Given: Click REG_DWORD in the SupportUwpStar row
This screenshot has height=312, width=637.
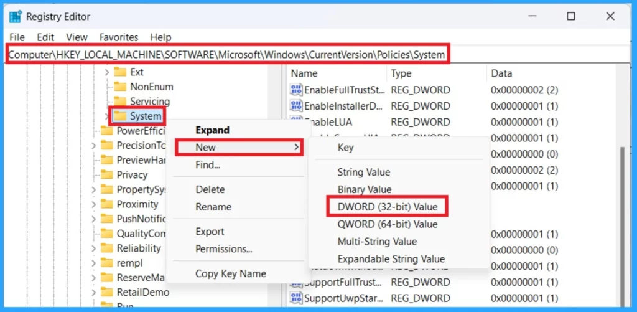Looking at the screenshot, I should point(421,298).
